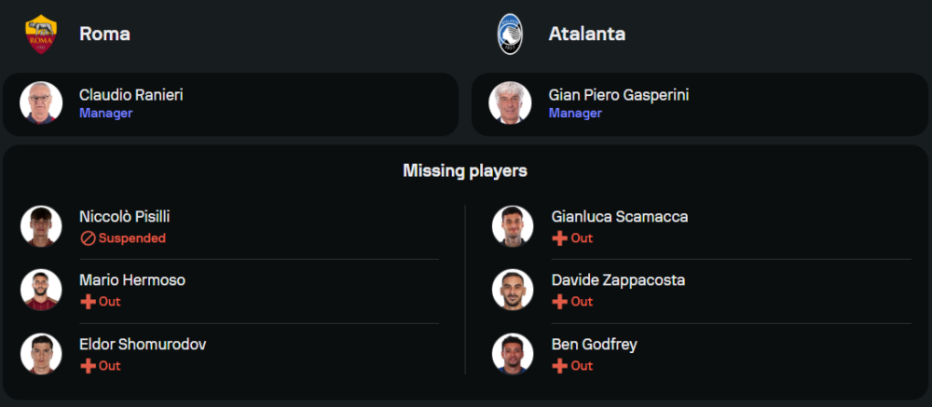Click the injury cross icon under Eldor Shomurodov

88,366
